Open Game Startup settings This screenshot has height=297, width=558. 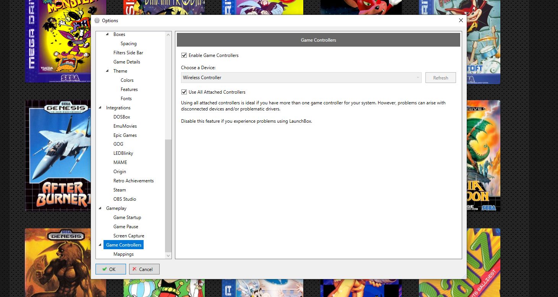coord(127,217)
